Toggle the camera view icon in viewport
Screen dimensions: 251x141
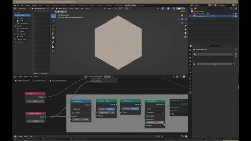(186, 33)
